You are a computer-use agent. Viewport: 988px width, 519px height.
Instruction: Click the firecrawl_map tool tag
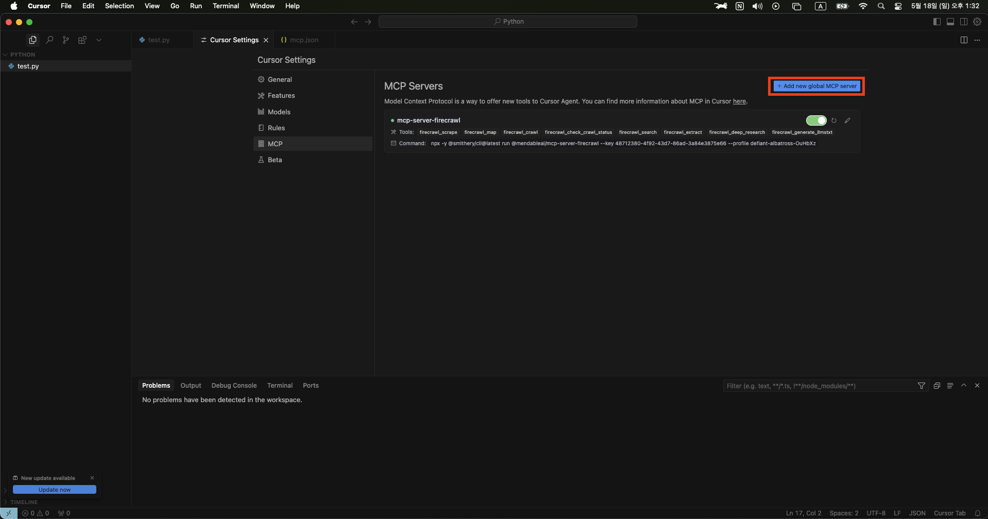point(480,132)
